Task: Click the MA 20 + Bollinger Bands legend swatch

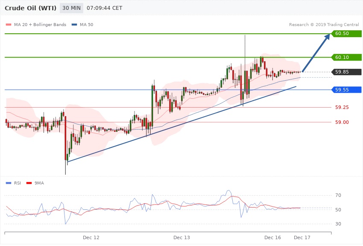Action: pyautogui.click(x=9, y=25)
